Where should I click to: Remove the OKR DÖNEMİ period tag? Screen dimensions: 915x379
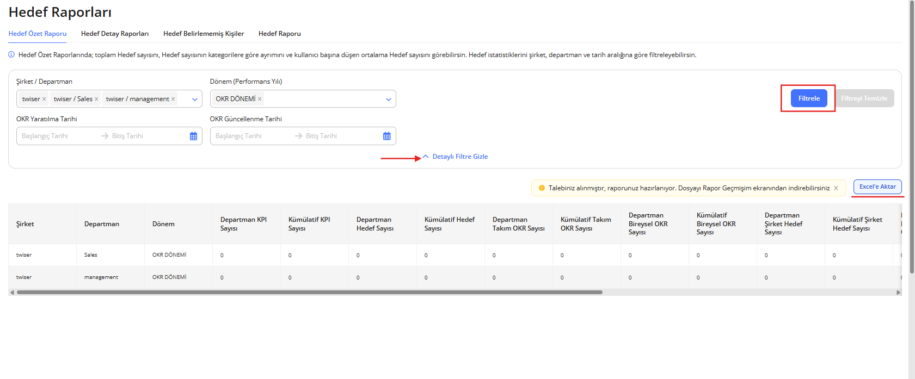pos(260,99)
